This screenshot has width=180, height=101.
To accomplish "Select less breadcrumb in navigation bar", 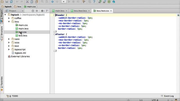I will (x=18, y=6).
